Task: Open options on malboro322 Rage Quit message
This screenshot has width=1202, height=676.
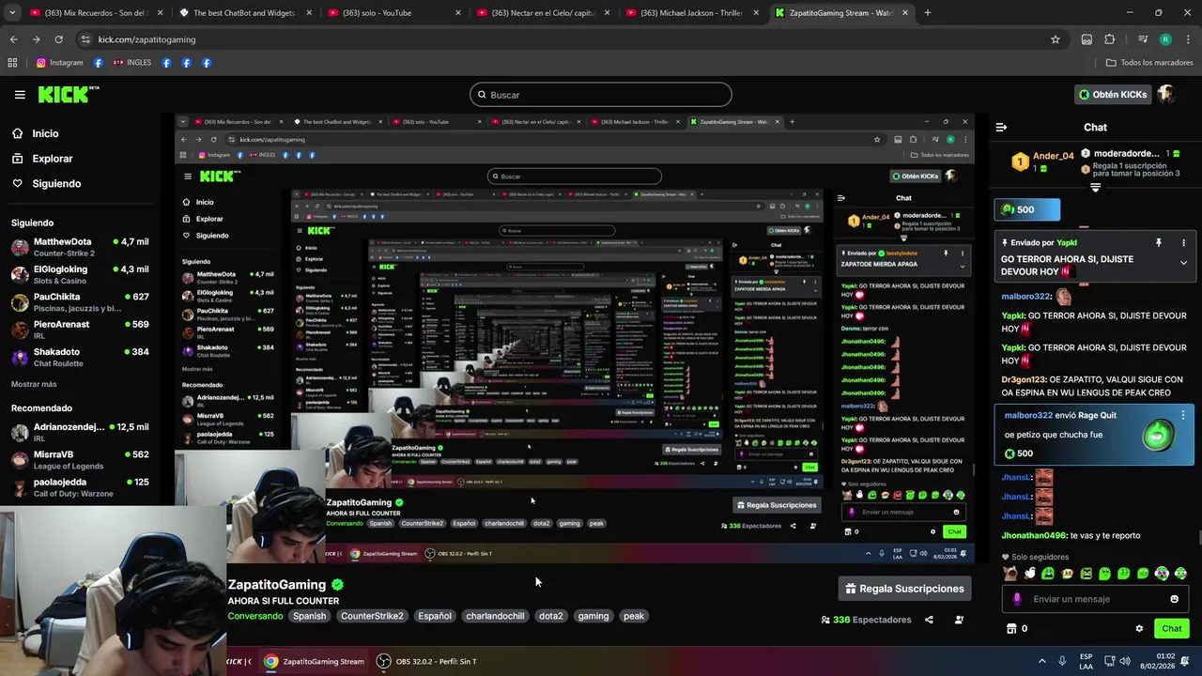Action: 1182,415
